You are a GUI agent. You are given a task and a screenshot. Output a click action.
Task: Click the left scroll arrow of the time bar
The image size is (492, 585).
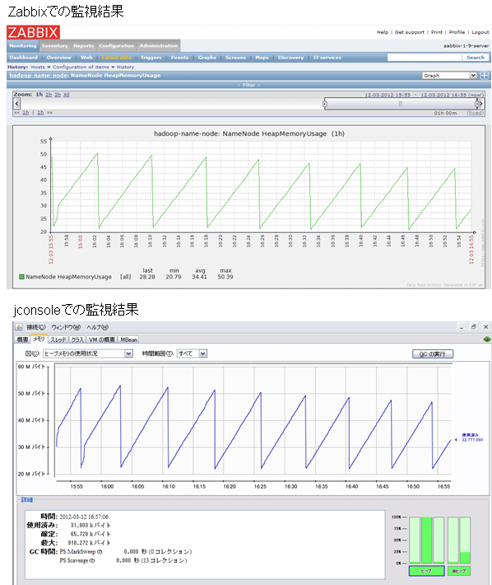tap(16, 103)
